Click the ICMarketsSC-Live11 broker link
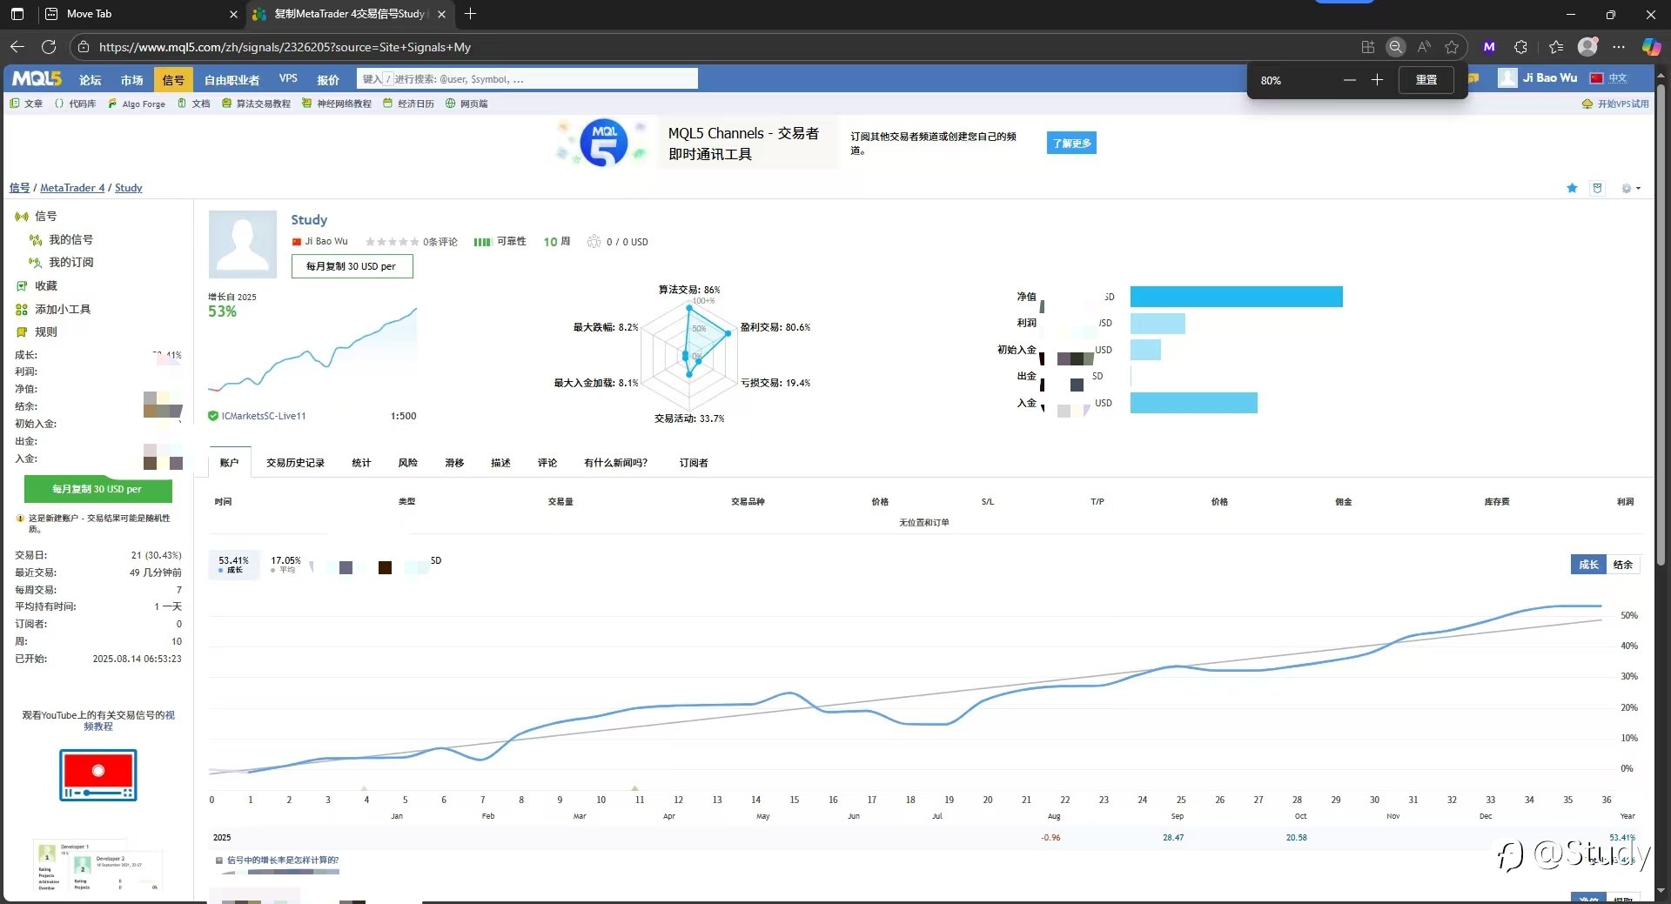Screen dimensions: 1671x904 [x=264, y=416]
